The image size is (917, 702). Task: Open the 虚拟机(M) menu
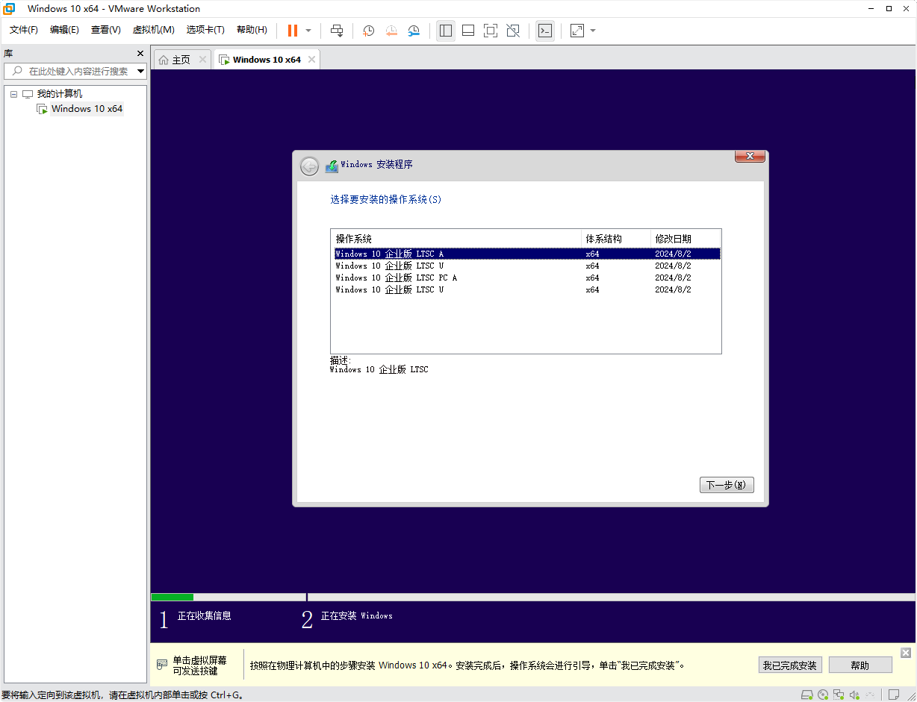(x=153, y=30)
